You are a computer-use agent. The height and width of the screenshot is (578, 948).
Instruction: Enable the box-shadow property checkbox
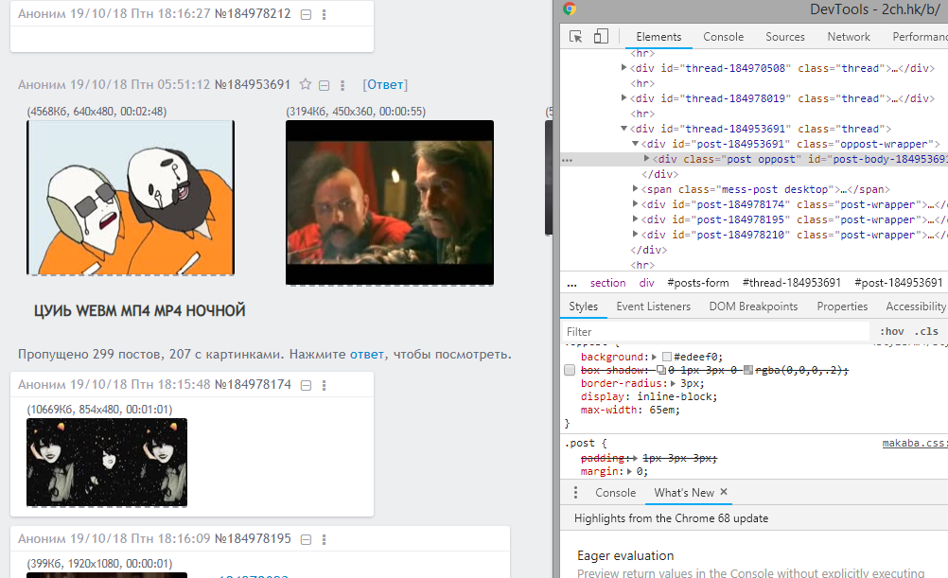[570, 370]
